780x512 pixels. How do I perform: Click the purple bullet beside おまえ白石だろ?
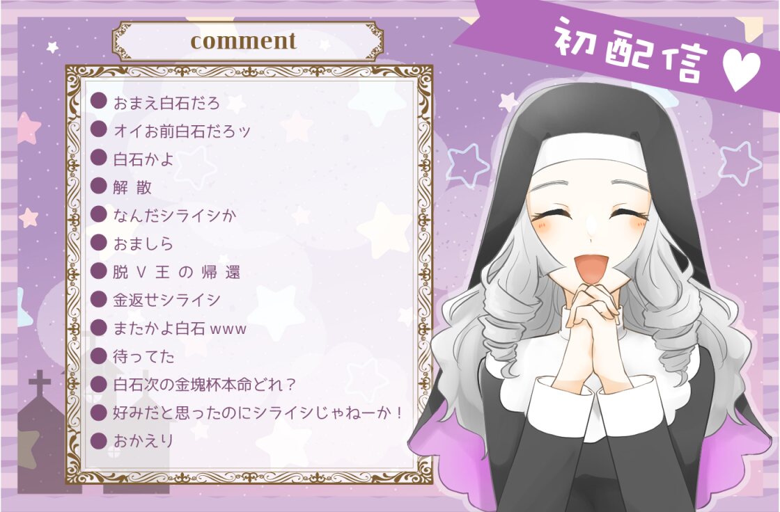coord(99,102)
